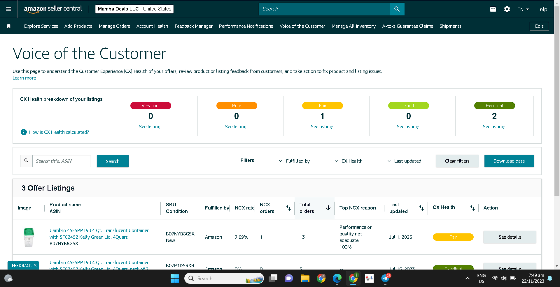
Task: See listings under Good
Action: pos(409,127)
